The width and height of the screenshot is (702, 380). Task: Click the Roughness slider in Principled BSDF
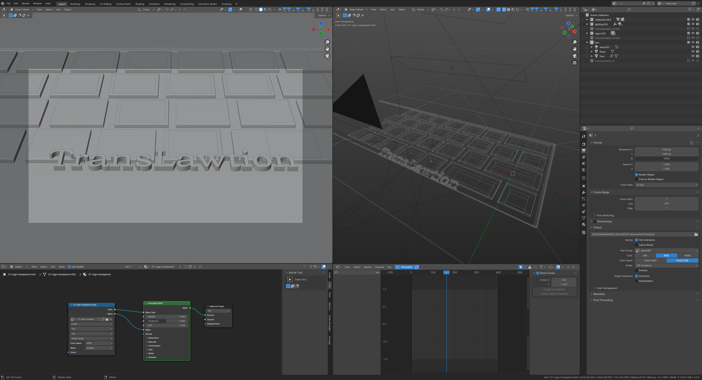pyautogui.click(x=166, y=321)
